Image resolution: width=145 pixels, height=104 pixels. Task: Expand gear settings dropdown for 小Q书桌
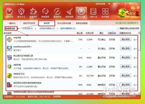[x=135, y=40]
